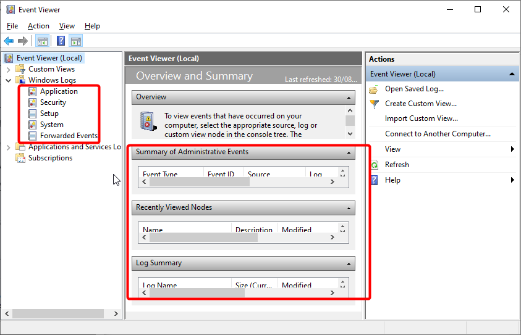Select the Setup log tree item
Screen dimensions: 521x335
(x=49, y=114)
